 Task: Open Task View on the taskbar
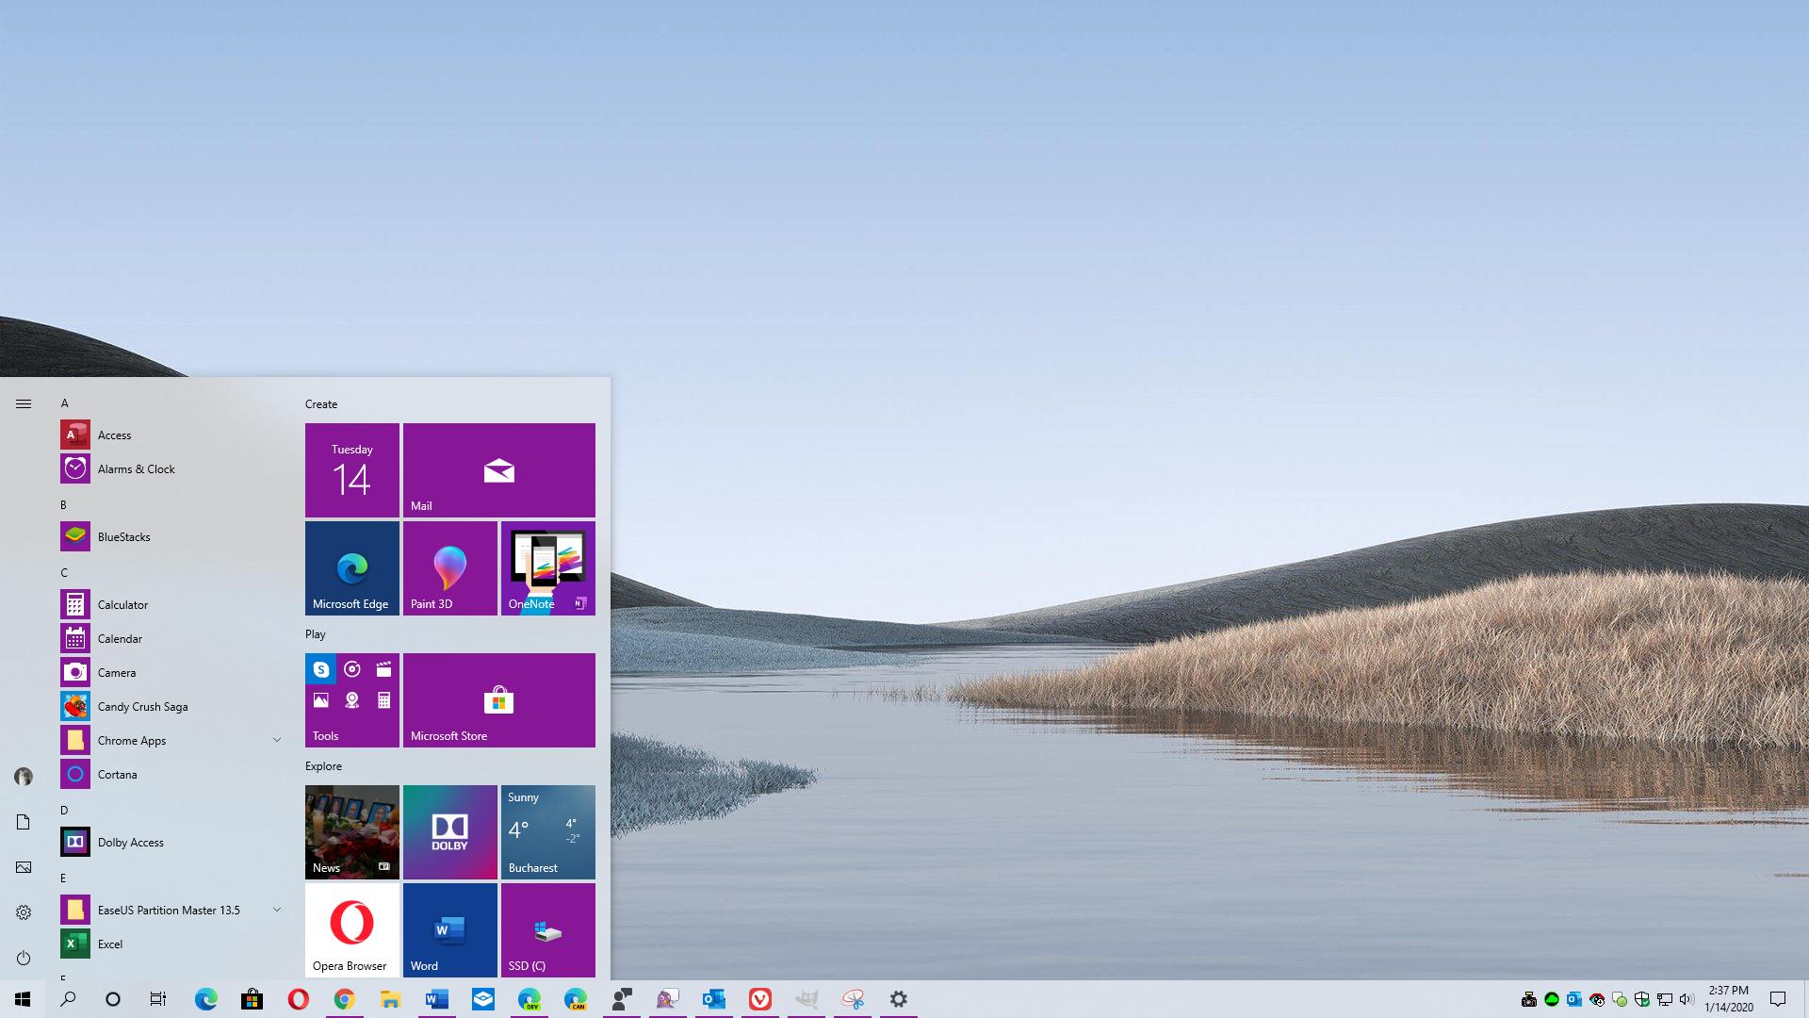[x=158, y=999]
